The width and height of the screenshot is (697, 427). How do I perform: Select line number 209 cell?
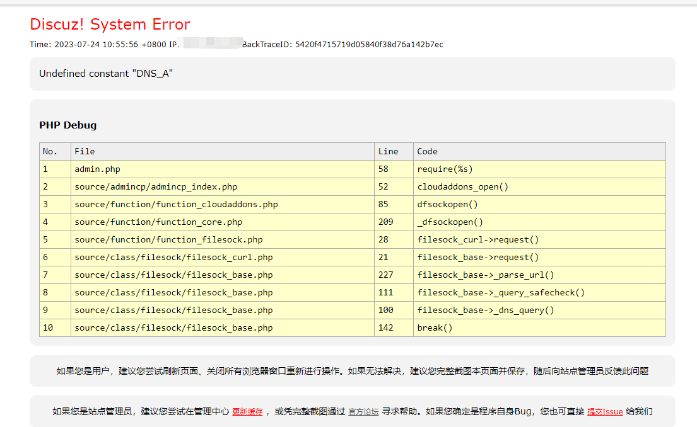[394, 222]
